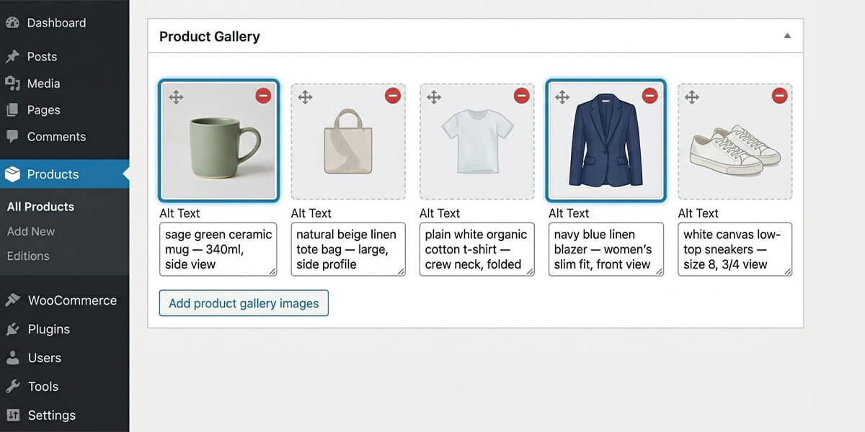The image size is (865, 432).
Task: Click the Pages icon in sidebar
Action: click(12, 110)
